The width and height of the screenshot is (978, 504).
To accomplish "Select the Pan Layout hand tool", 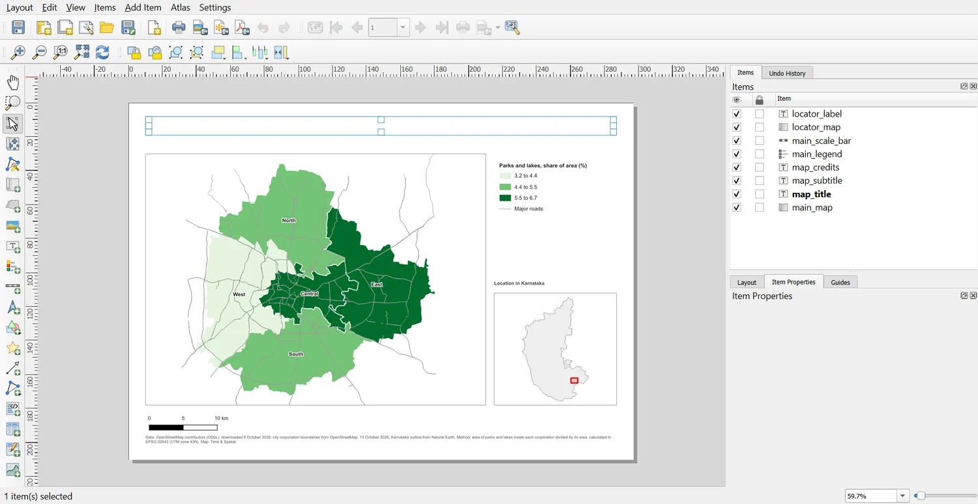I will tap(13, 82).
